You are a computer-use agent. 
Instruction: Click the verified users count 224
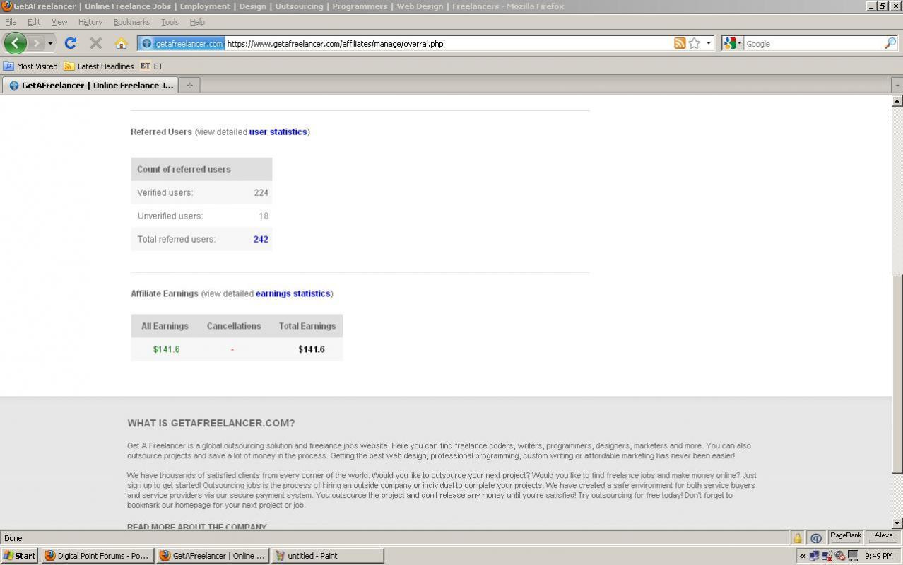(x=261, y=192)
